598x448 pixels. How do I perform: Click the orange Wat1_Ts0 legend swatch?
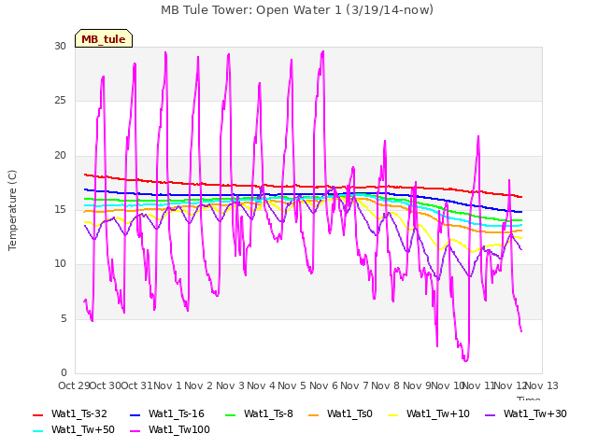click(314, 414)
